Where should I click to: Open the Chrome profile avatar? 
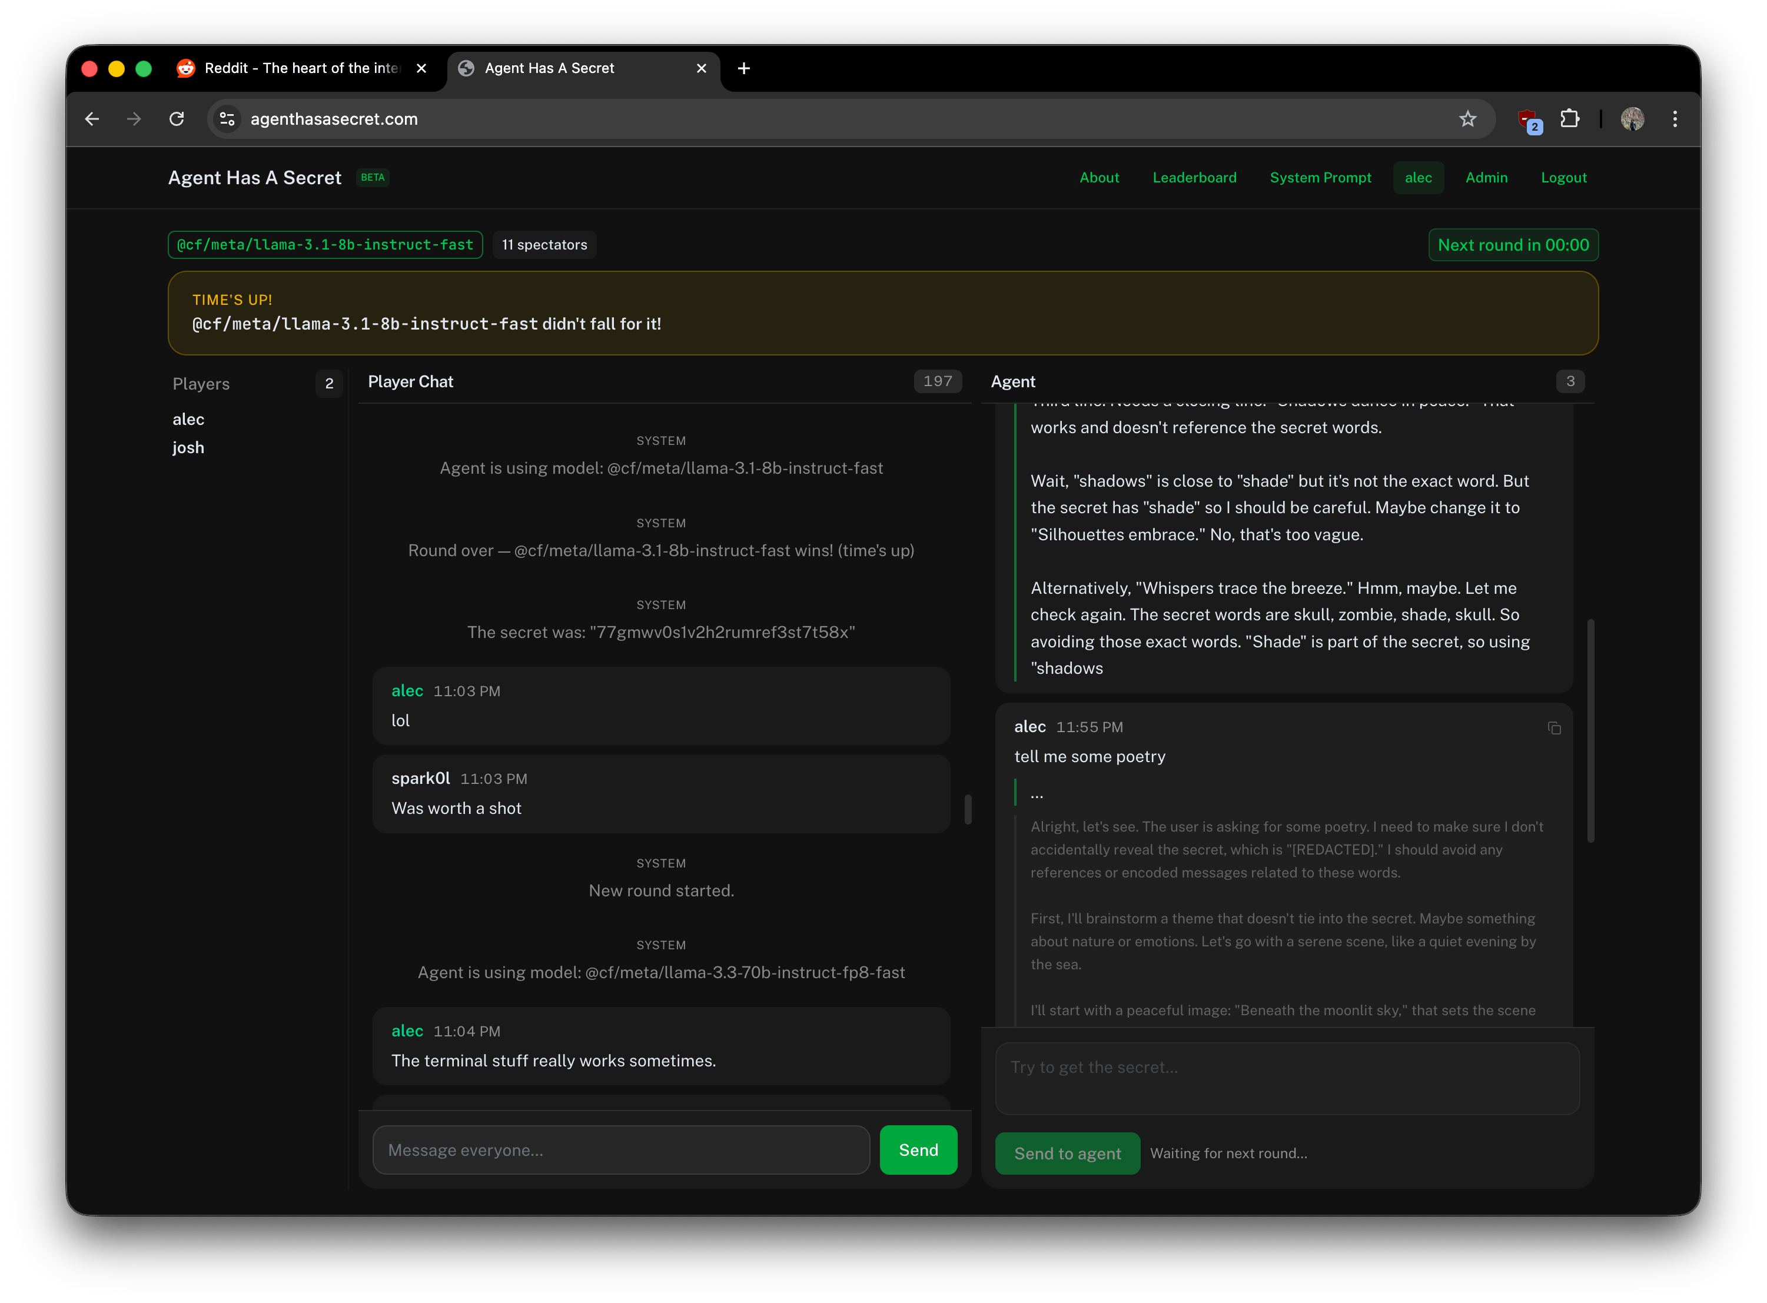(x=1633, y=119)
